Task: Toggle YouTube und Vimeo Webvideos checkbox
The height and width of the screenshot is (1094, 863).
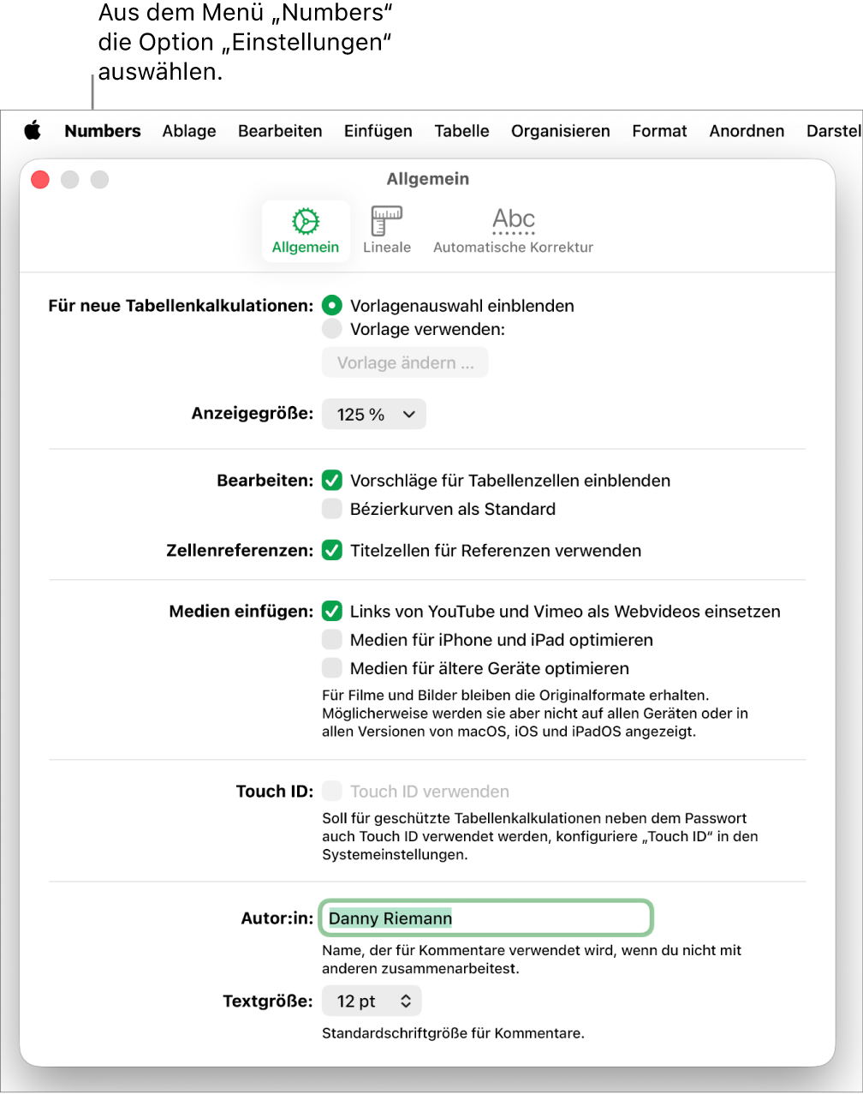Action: point(331,612)
